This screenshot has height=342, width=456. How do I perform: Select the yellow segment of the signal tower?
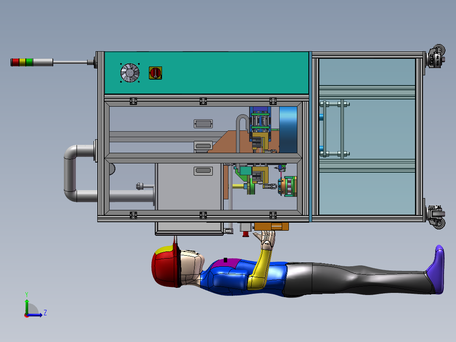pyautogui.click(x=22, y=62)
